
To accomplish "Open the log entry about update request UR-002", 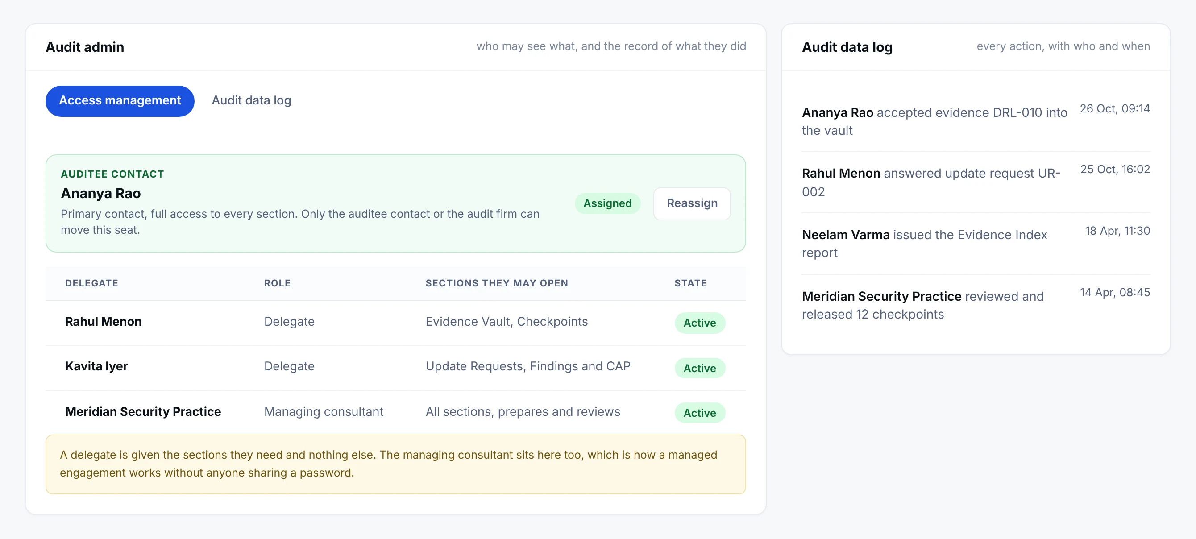I will (x=975, y=182).
